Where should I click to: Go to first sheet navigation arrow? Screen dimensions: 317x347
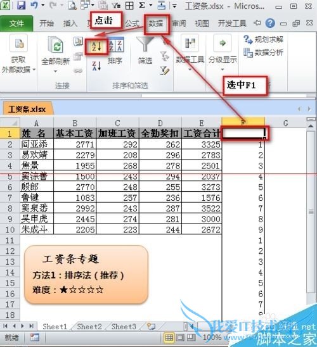(5, 326)
